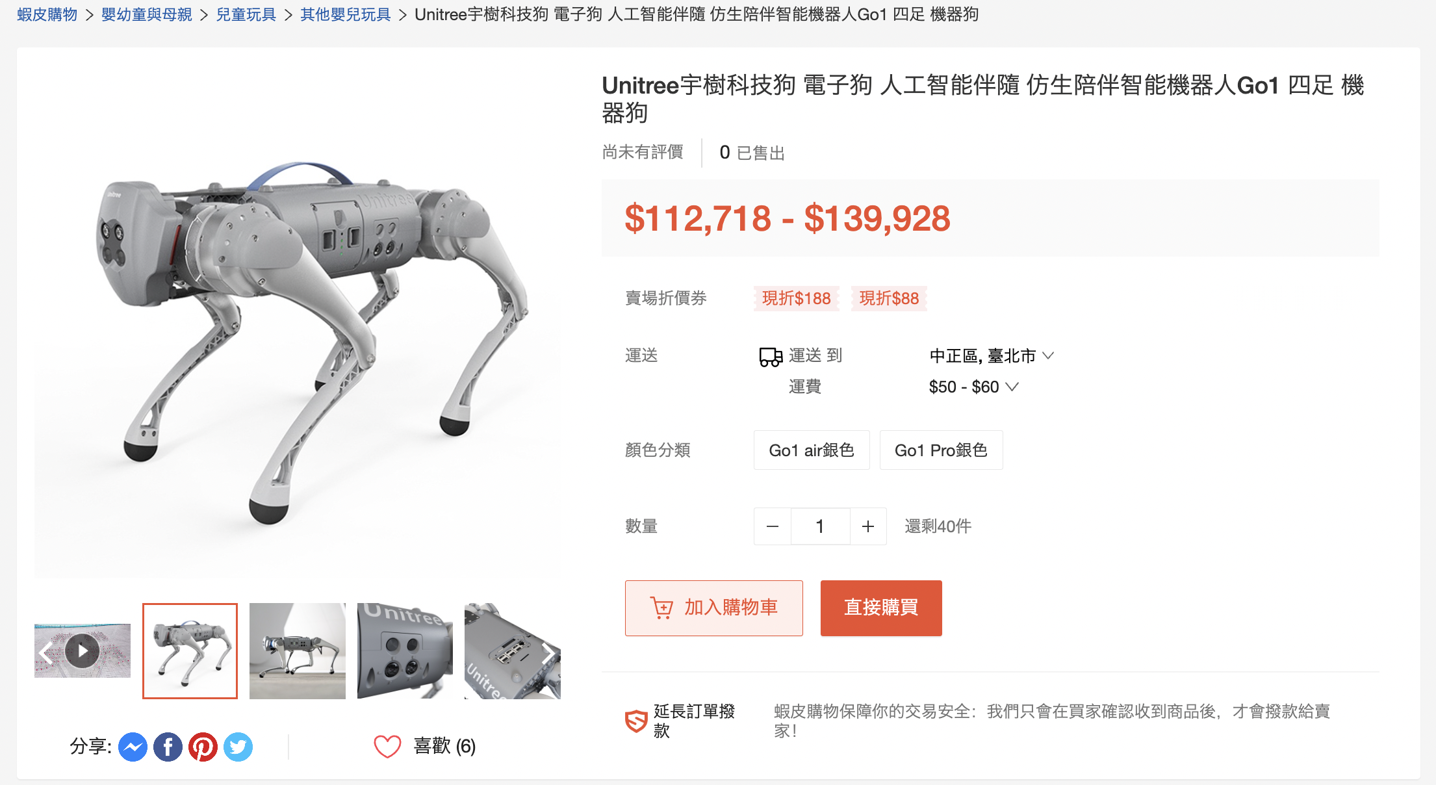1436x785 pixels.
Task: Expand shipping fee $50 - $60 details
Action: click(x=973, y=387)
